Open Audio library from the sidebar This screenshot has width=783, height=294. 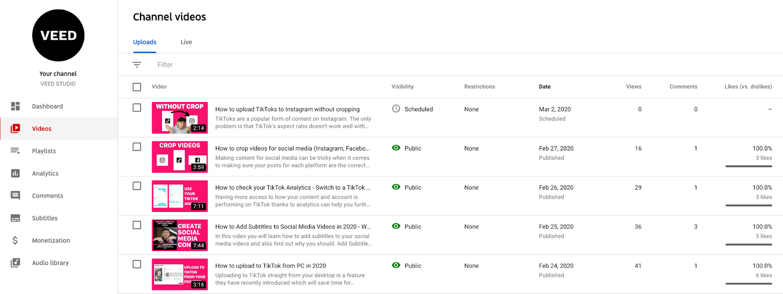(59, 263)
